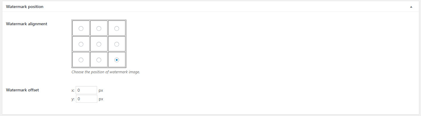
Task: Select middle-left watermark alignment radio button
Action: tap(81, 44)
